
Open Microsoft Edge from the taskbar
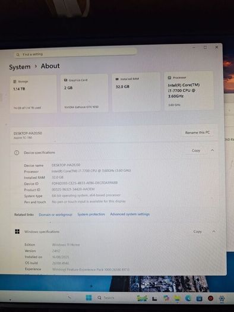pos(188,298)
